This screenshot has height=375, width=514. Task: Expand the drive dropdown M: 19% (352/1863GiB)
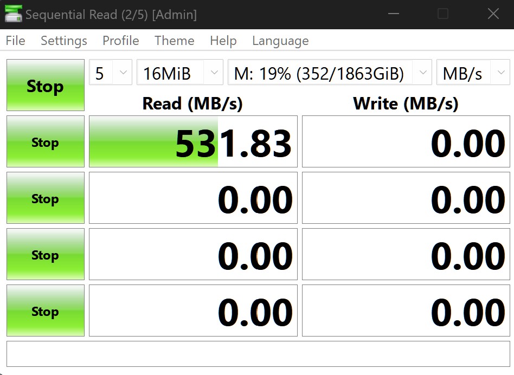click(330, 72)
